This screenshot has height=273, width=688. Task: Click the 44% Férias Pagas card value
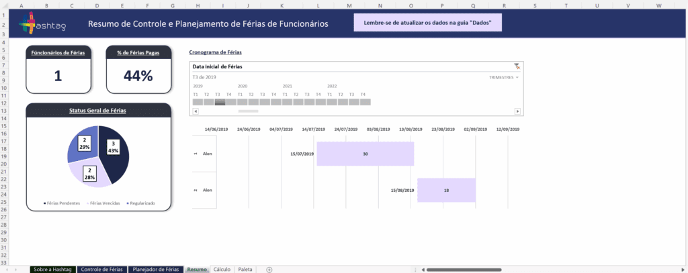click(138, 76)
